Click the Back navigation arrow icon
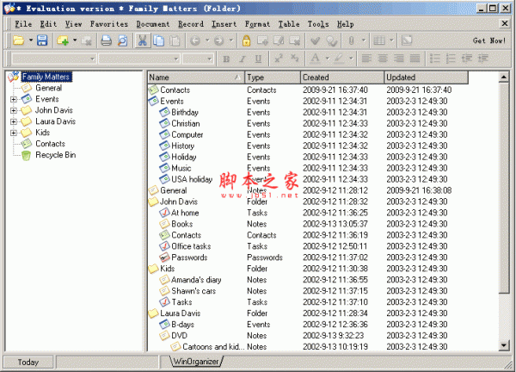The image size is (516, 372). pyautogui.click(x=195, y=40)
